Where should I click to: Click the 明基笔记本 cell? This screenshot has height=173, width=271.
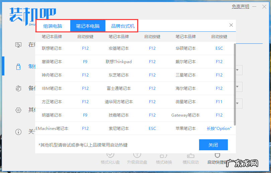coord(52,115)
